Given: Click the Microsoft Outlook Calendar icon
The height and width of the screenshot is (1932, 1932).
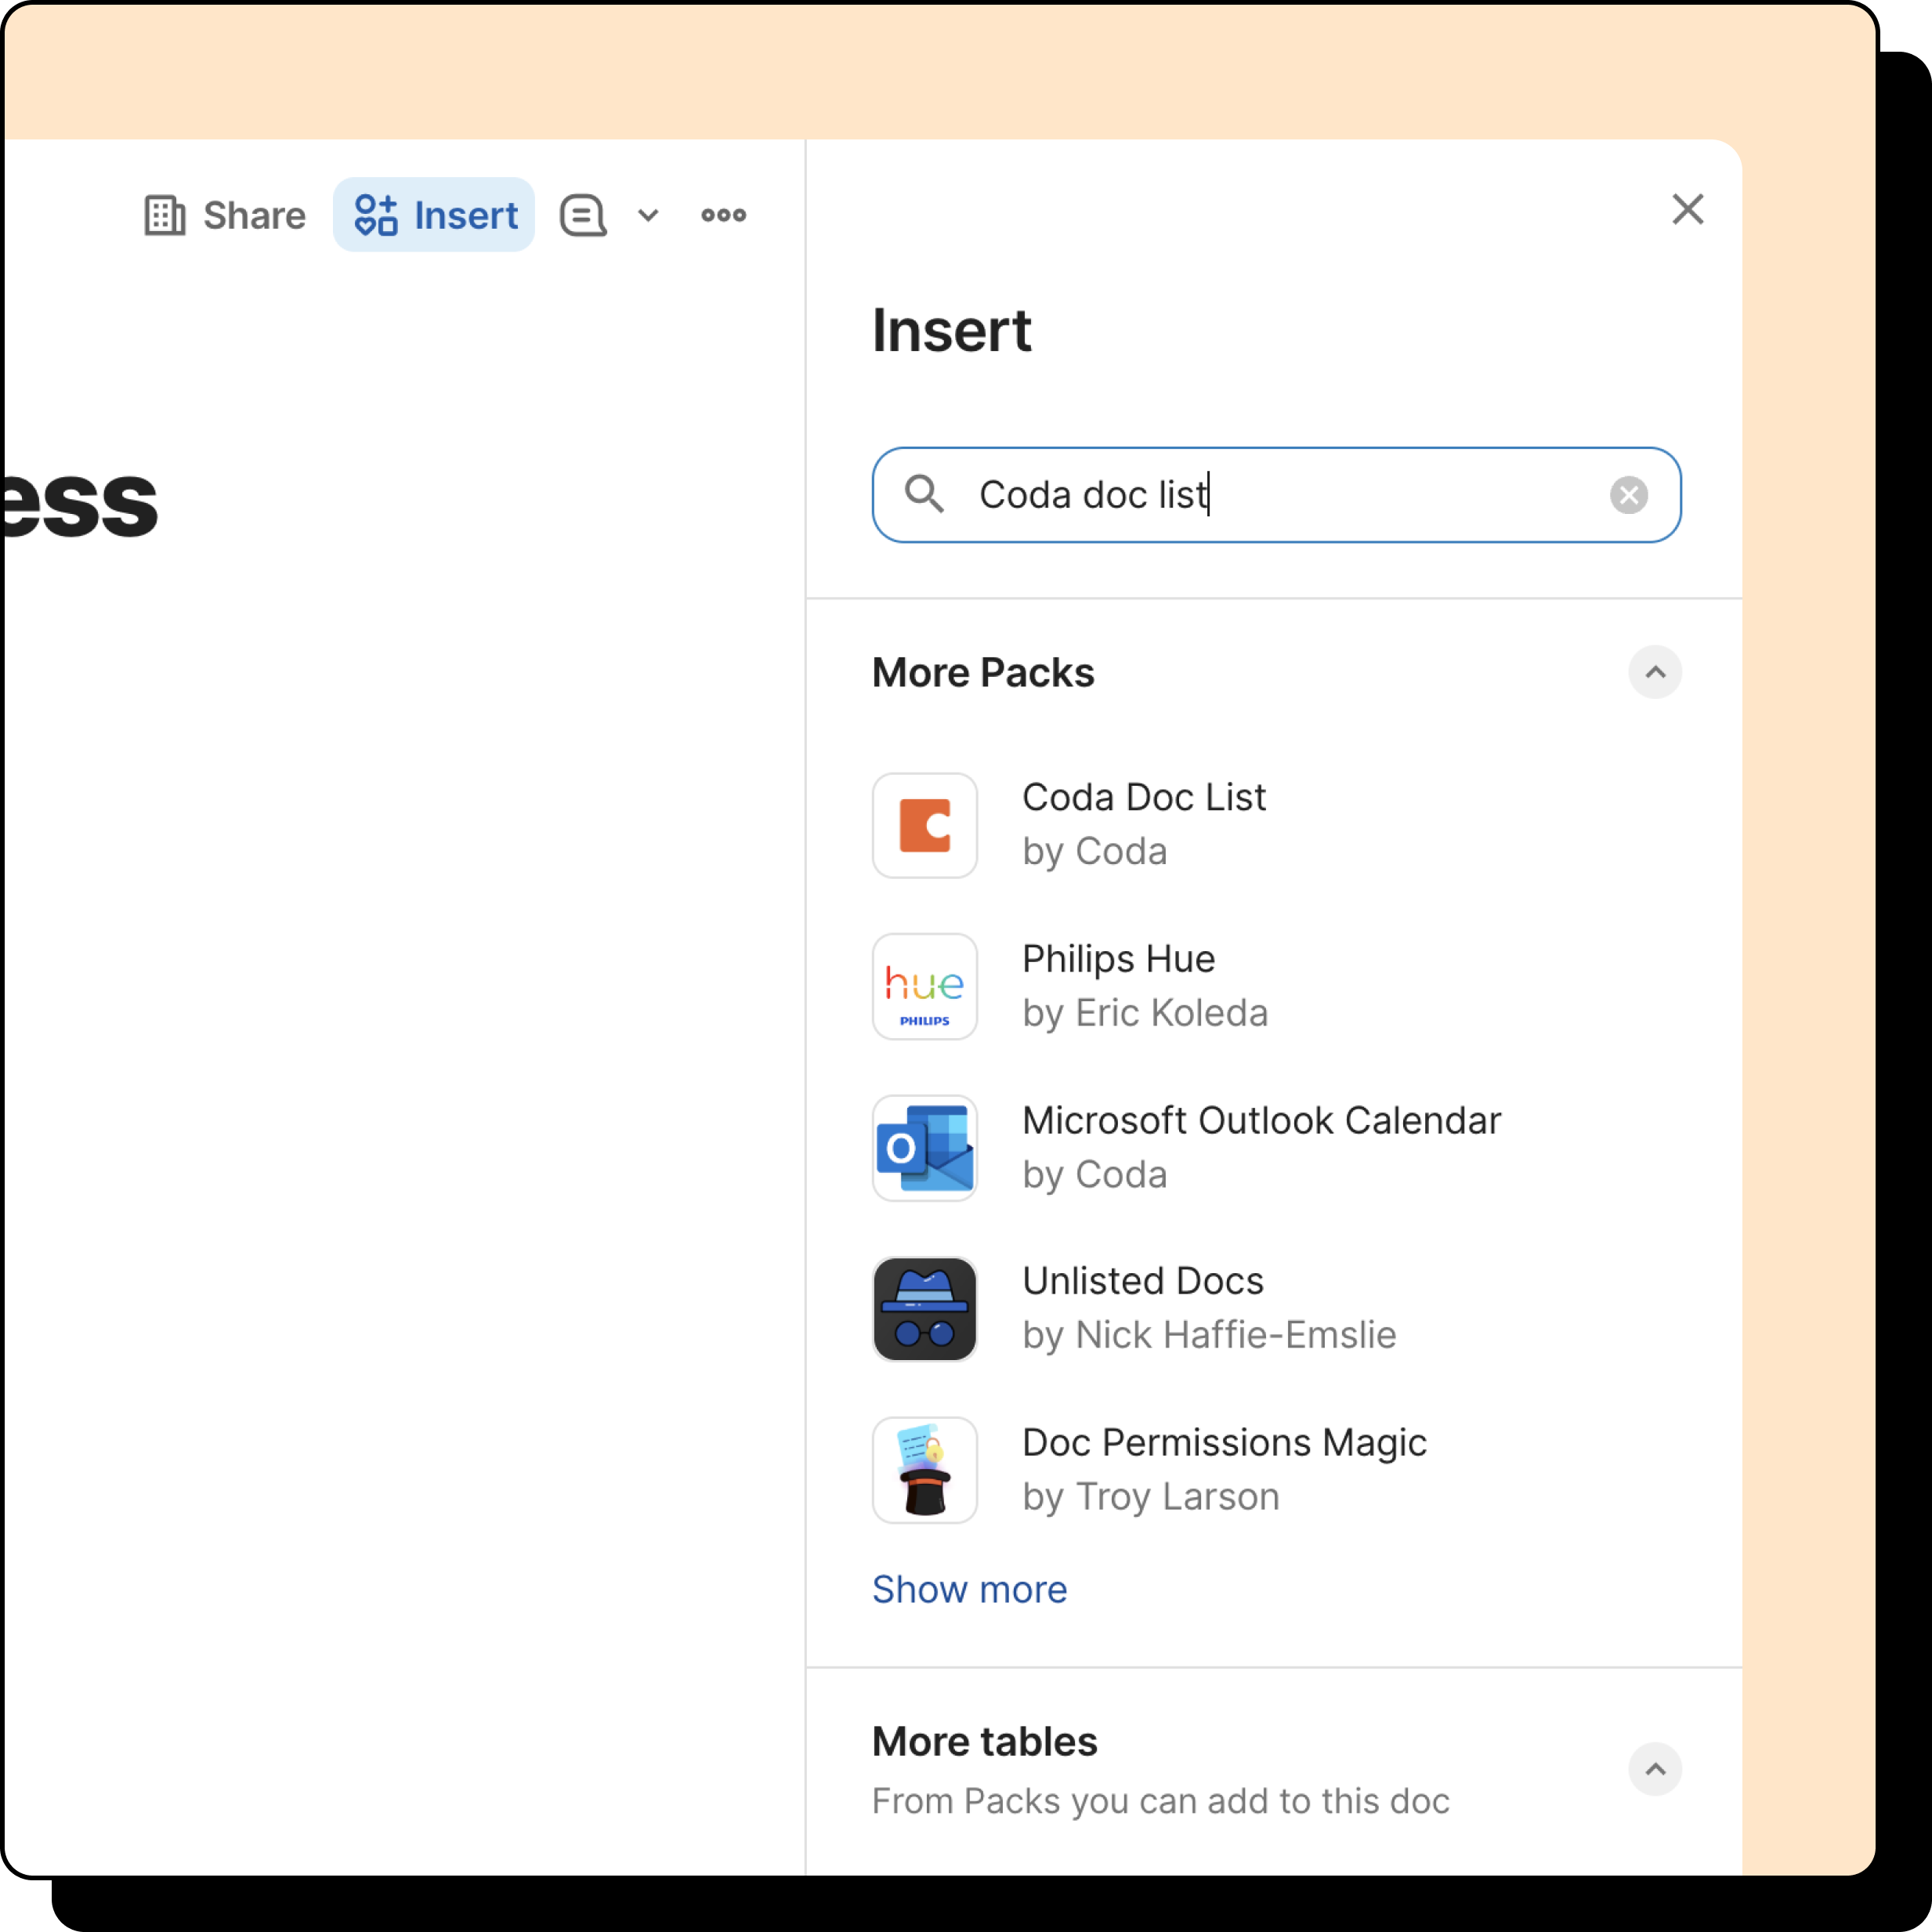Looking at the screenshot, I should click(x=924, y=1147).
